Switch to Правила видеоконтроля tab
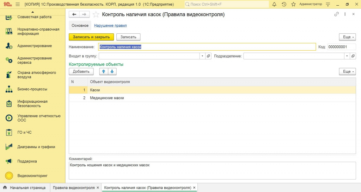The width and height of the screenshot is (361, 192). click(x=74, y=188)
